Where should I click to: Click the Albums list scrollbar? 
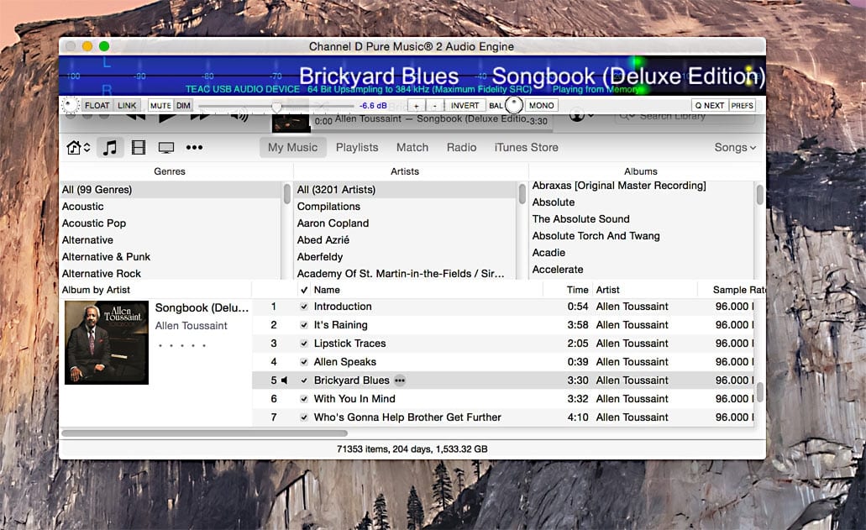[x=759, y=194]
